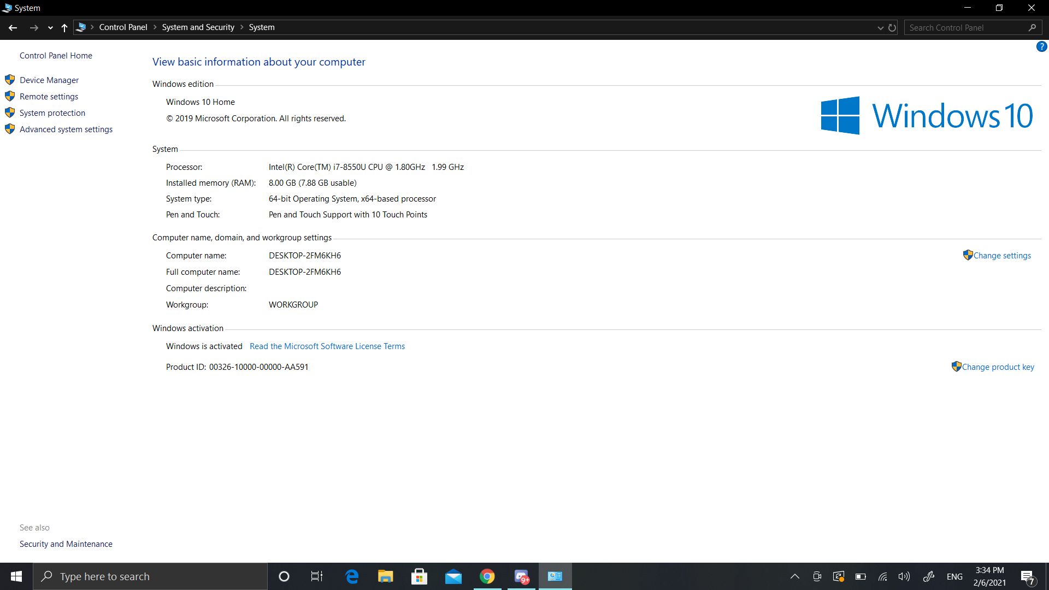This screenshot has width=1049, height=590.
Task: Read the Microsoft Software License Terms
Action: click(327, 346)
